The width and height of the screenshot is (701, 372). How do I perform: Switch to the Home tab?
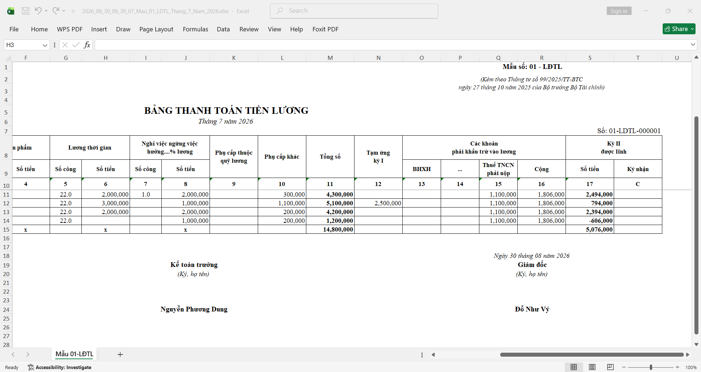click(39, 29)
